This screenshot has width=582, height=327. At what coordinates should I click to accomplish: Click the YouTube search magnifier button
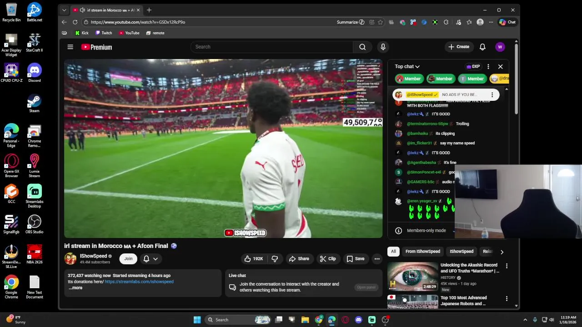(x=362, y=47)
